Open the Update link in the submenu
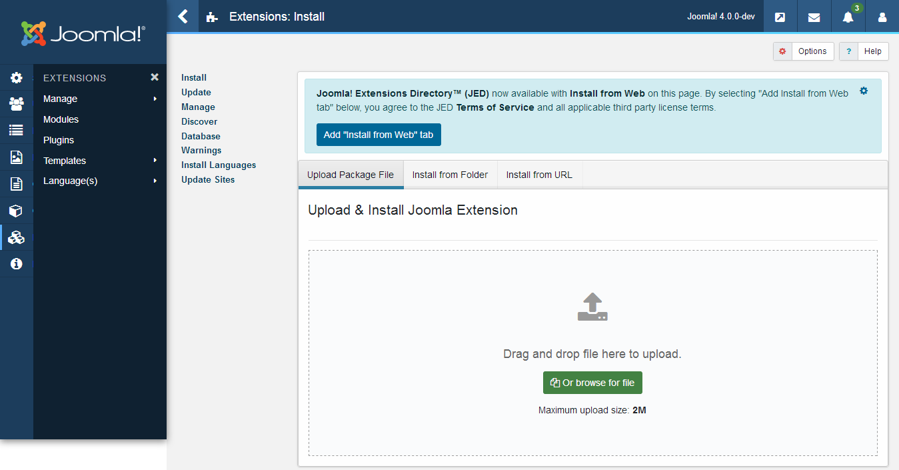The image size is (899, 470). 196,92
